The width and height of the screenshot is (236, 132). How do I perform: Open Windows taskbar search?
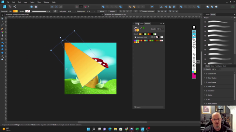pos(94,129)
